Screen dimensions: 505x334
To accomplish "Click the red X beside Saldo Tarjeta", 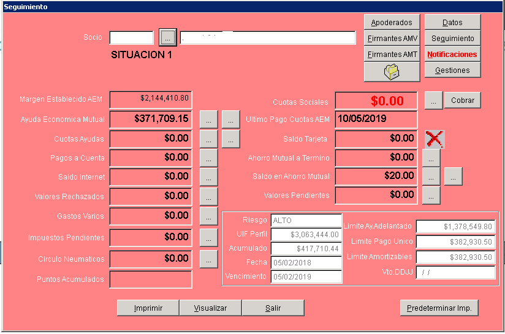I will [x=434, y=139].
